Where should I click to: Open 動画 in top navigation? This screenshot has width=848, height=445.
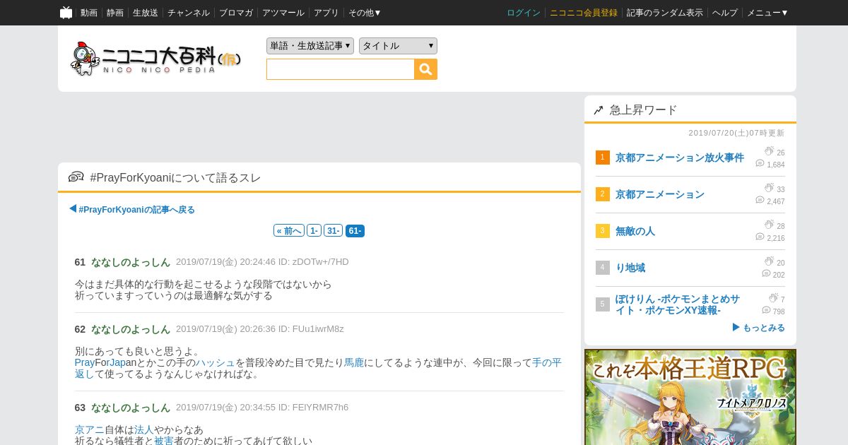click(x=89, y=13)
